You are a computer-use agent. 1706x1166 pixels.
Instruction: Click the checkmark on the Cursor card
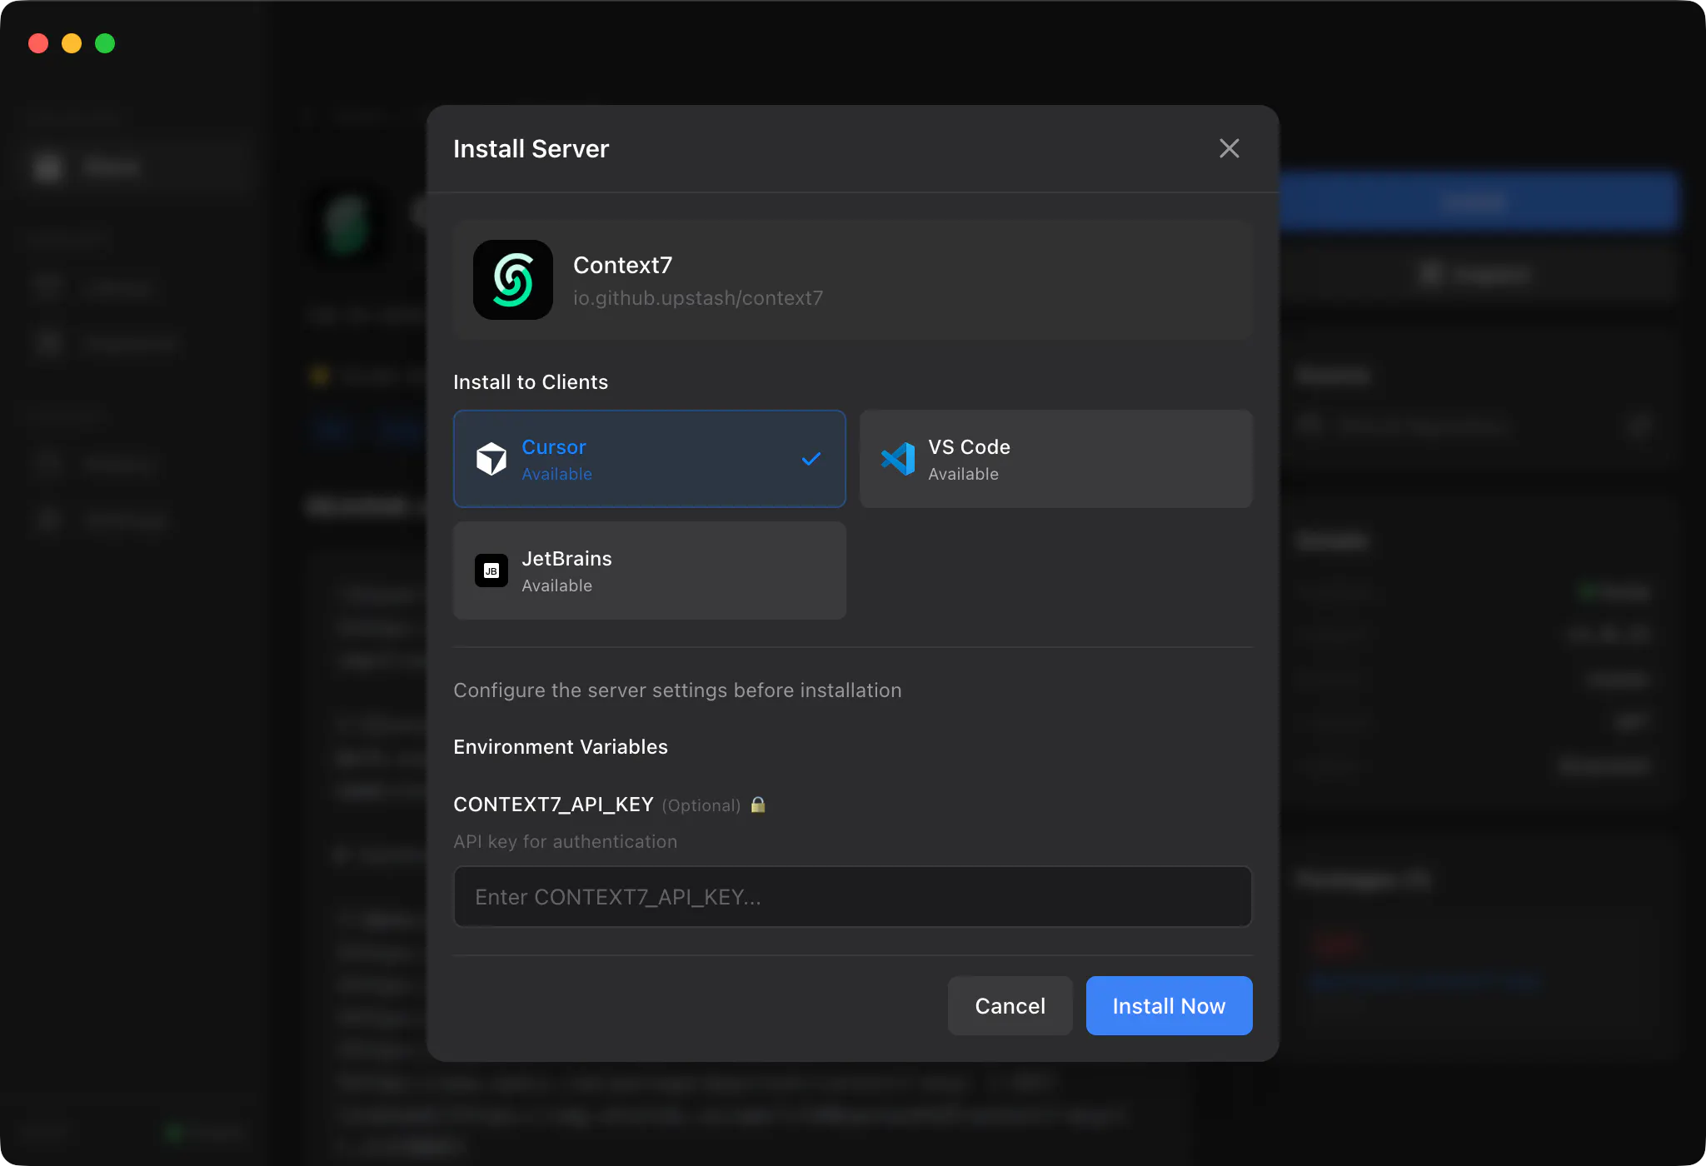811,459
